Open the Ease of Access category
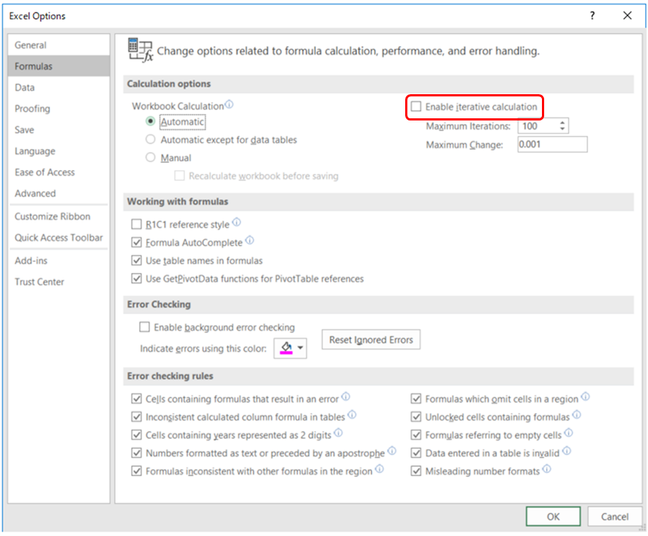The height and width of the screenshot is (536, 648). click(x=59, y=172)
